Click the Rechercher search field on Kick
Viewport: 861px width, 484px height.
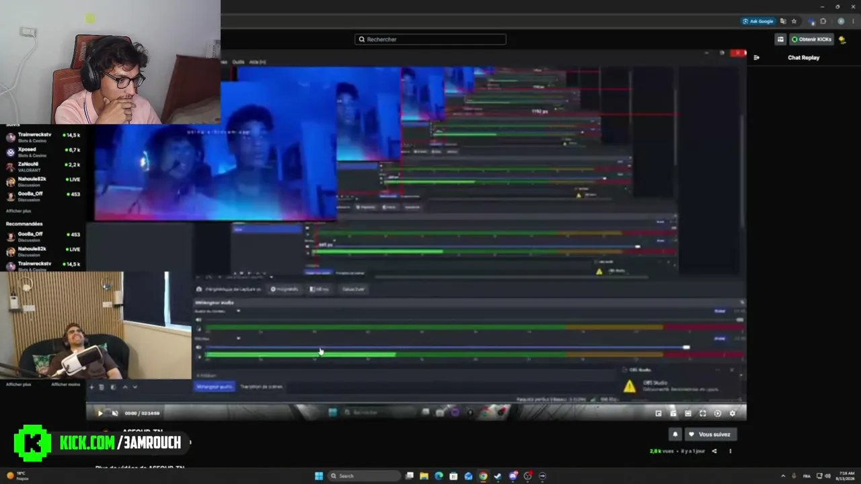(430, 40)
